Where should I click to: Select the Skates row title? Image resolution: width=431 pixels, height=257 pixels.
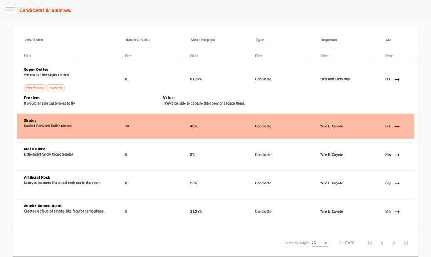tap(30, 121)
